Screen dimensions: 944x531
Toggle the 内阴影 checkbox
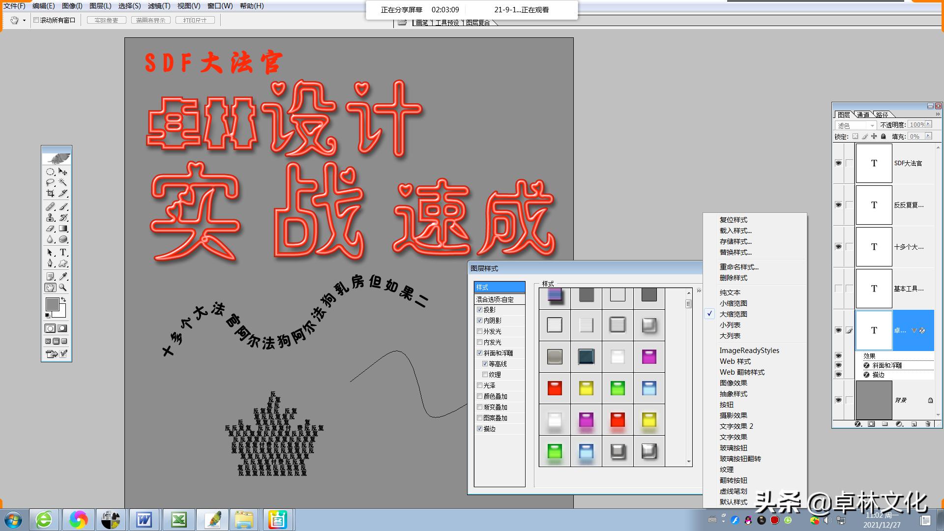pos(479,321)
